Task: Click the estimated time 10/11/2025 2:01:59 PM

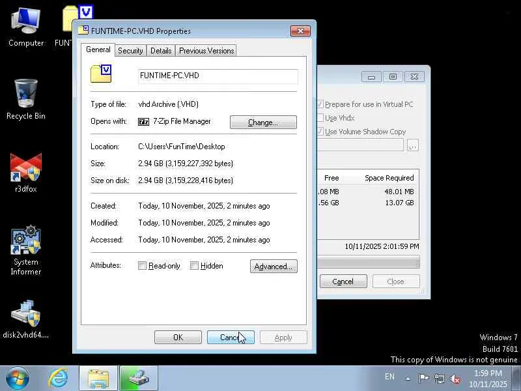Action: click(382, 246)
